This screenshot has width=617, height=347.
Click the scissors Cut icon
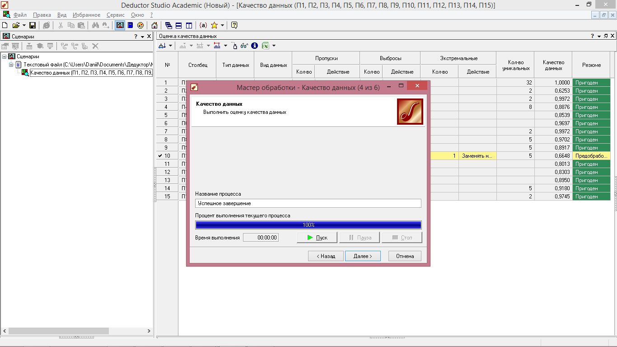[61, 25]
